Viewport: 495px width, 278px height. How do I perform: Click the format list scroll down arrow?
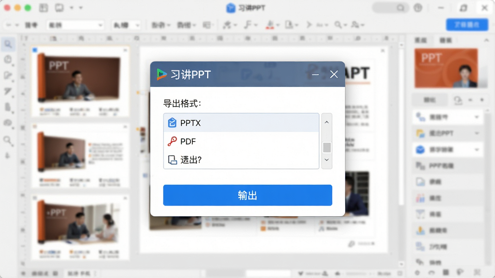coord(327,160)
